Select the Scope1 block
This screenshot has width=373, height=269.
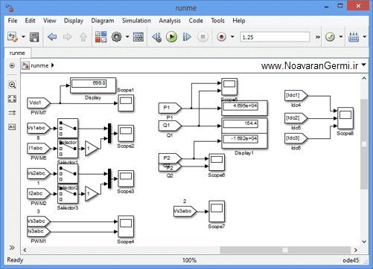(126, 103)
